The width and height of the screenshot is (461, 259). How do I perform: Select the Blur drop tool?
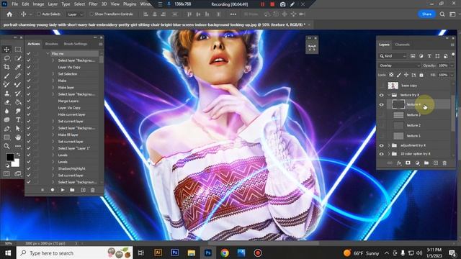click(6, 112)
